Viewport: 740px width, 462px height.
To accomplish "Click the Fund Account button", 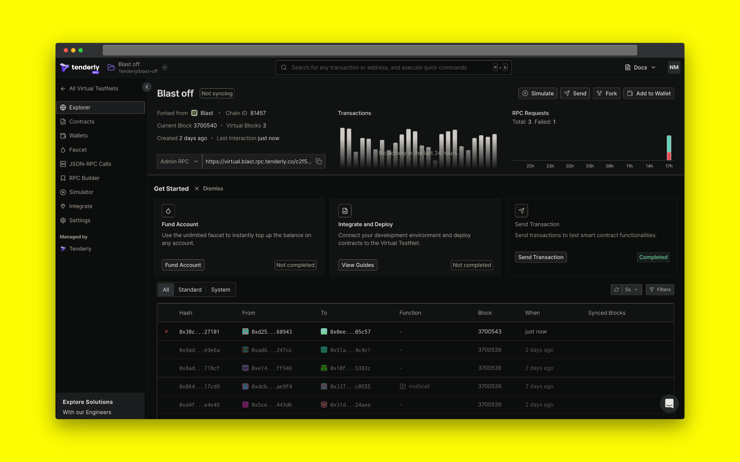I will click(183, 265).
